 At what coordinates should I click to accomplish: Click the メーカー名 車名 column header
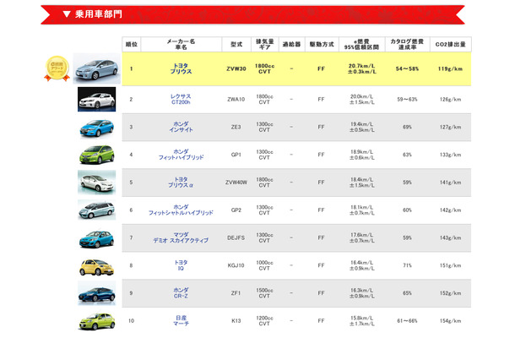coord(181,45)
